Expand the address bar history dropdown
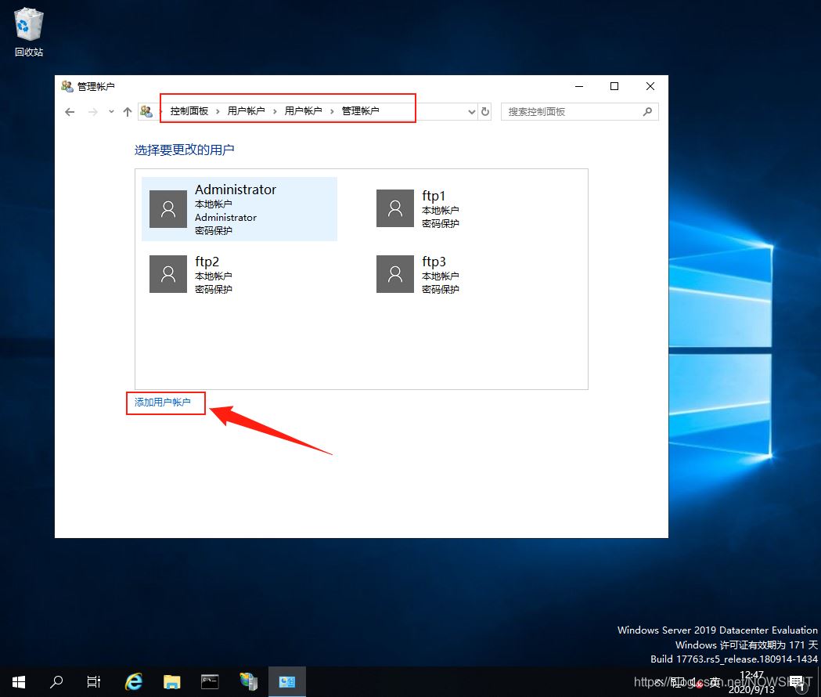821x697 pixels. [x=471, y=112]
